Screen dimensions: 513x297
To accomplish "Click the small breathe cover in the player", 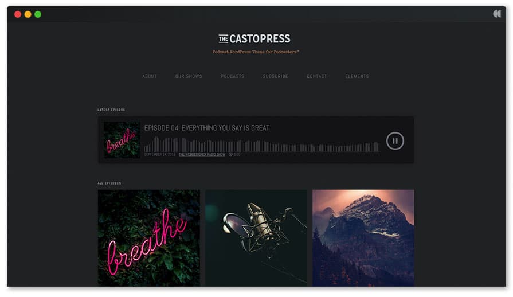I will pyautogui.click(x=122, y=140).
